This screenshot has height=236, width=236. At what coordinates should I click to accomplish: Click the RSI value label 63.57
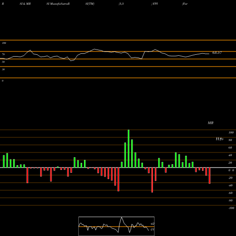(x=217, y=53)
